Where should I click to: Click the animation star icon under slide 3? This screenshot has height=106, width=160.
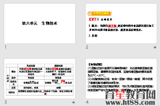point(74,102)
